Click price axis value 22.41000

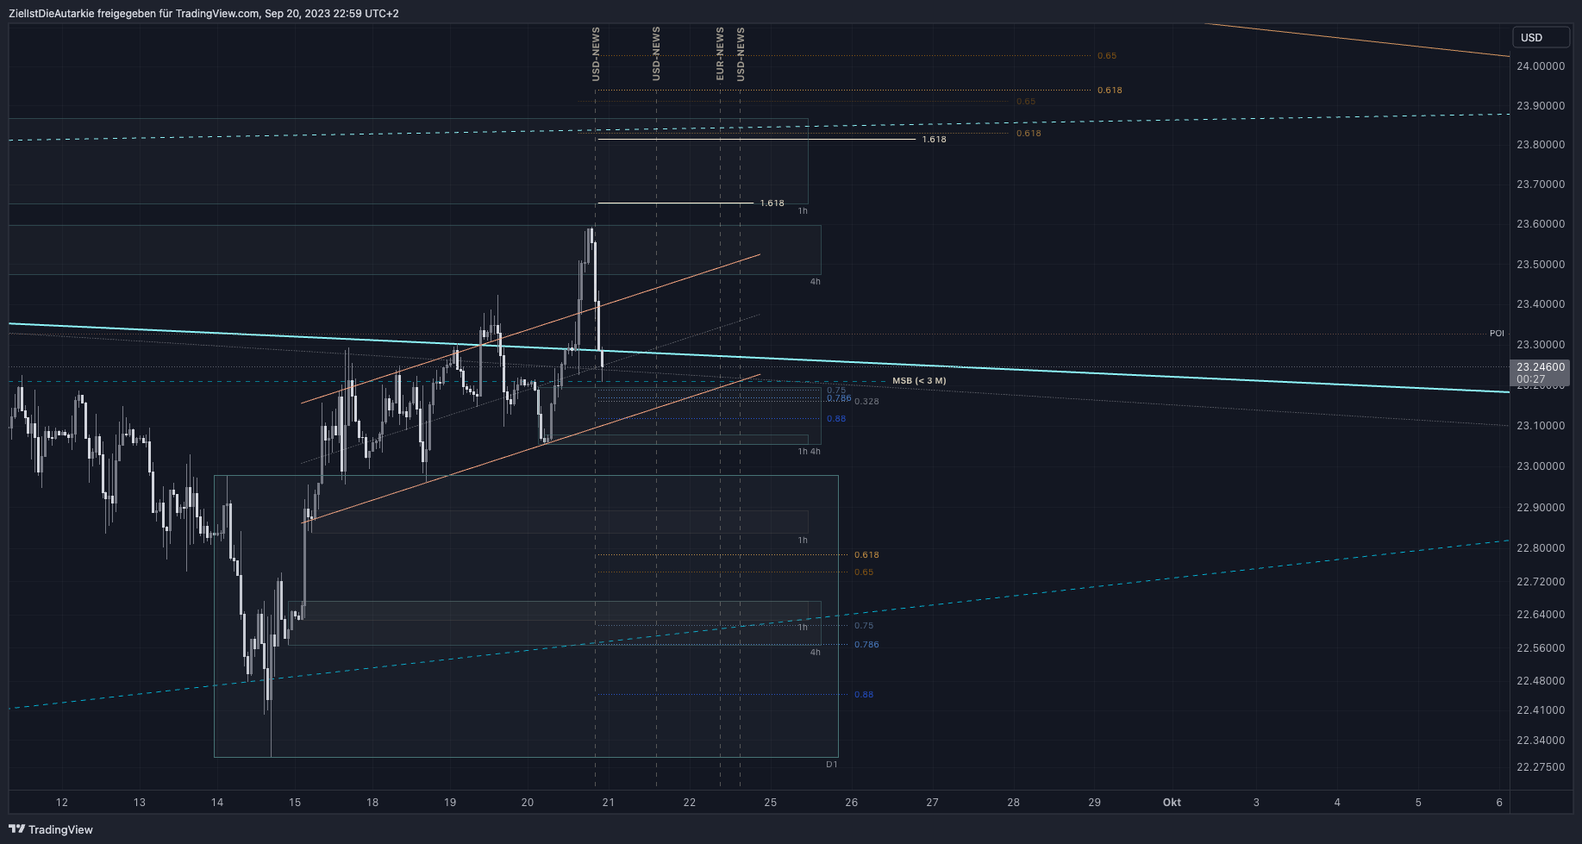pyautogui.click(x=1541, y=710)
